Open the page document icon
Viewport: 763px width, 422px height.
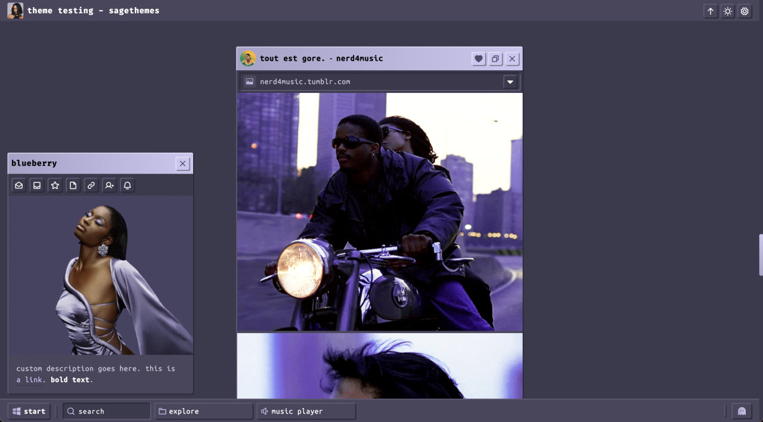click(x=73, y=185)
